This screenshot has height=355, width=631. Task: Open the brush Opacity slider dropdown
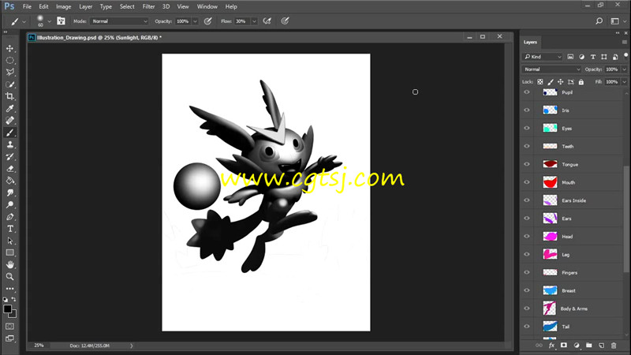[195, 21]
